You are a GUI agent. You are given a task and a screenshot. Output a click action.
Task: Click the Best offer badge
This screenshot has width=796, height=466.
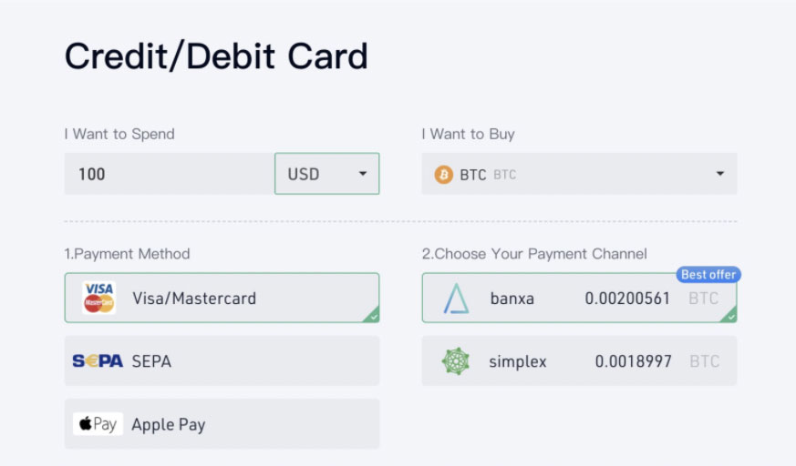708,275
